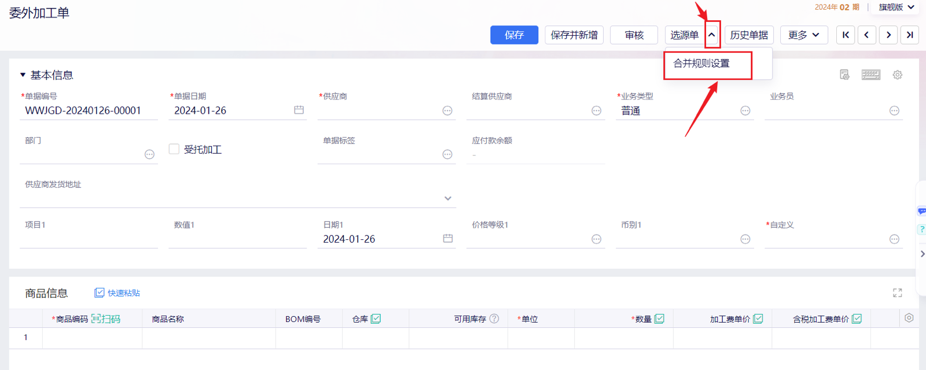Click the 扫码 scan icon
Image resolution: width=926 pixels, height=370 pixels.
coord(106,319)
